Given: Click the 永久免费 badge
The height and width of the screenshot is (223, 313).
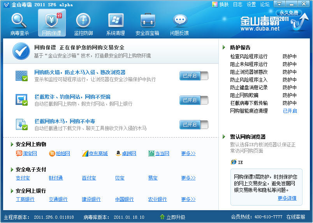Looking at the screenshot, I should click(x=288, y=13).
